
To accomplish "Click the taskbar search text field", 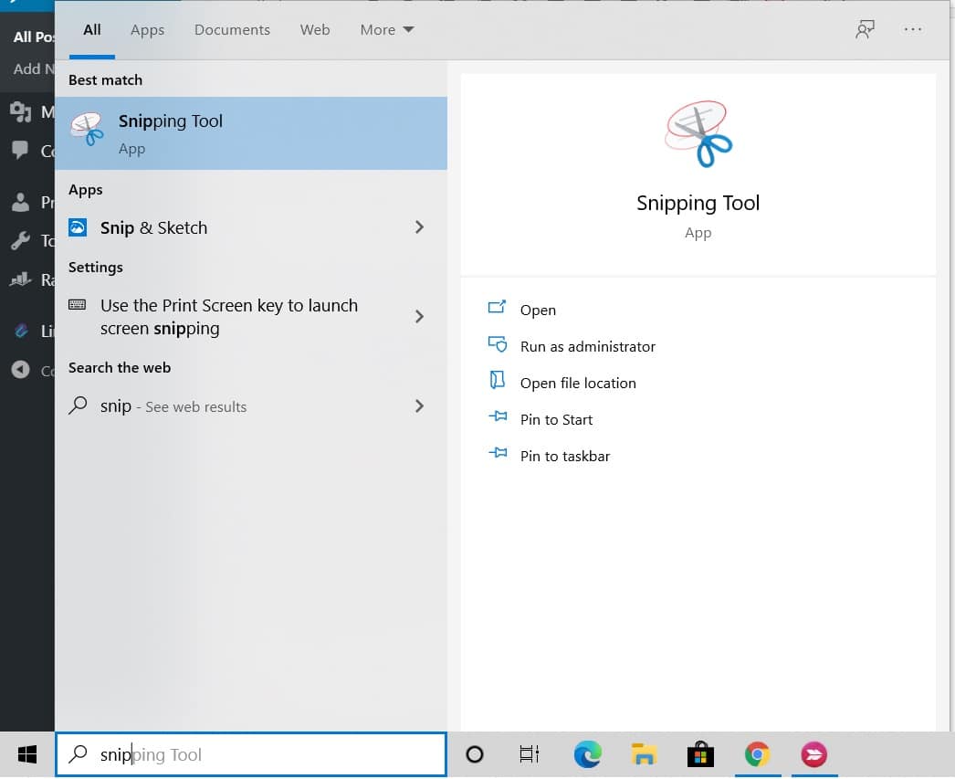I will 251,754.
